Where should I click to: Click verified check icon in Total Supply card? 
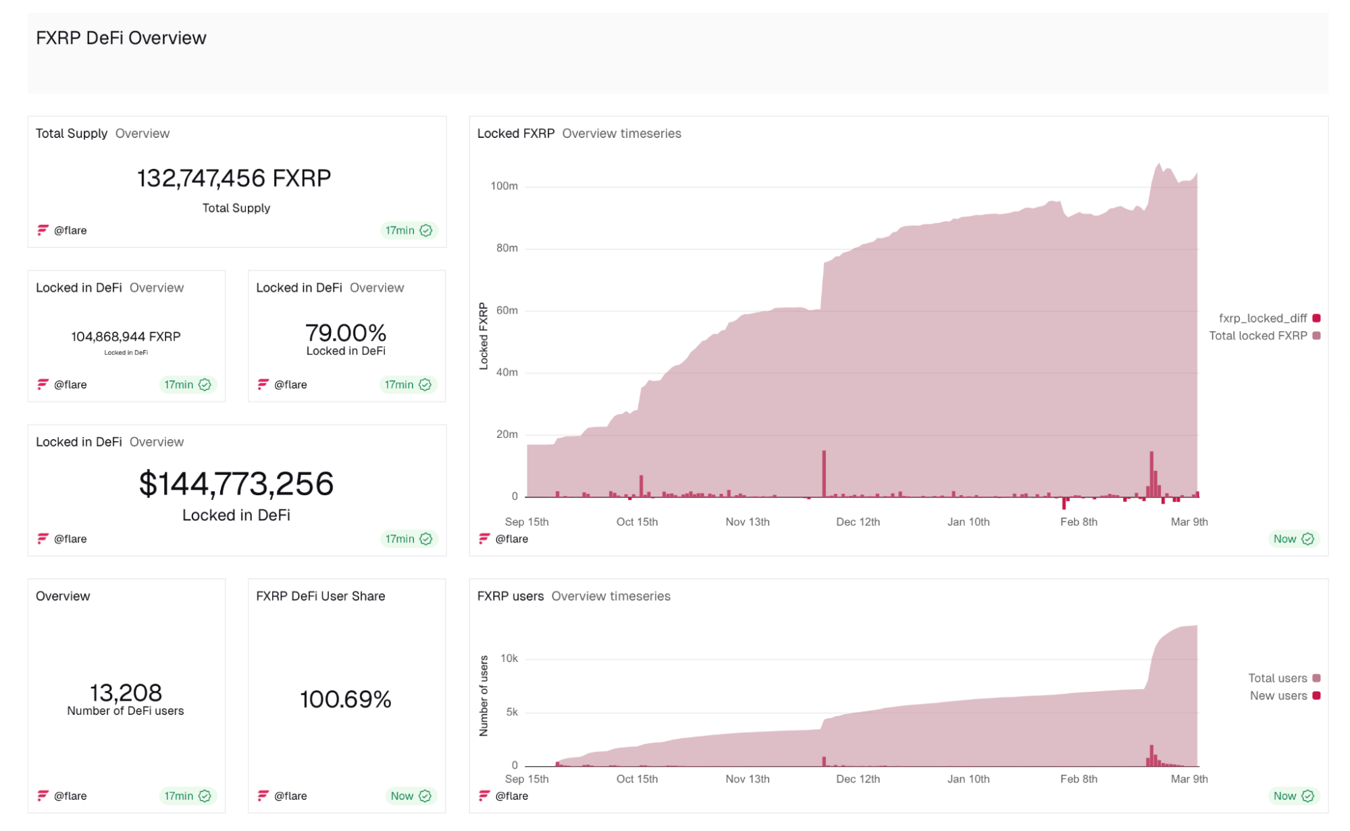pyautogui.click(x=426, y=230)
